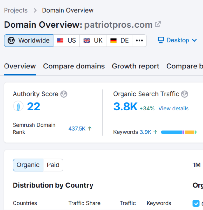
Task: Click the desktop monitor icon
Action: click(161, 40)
